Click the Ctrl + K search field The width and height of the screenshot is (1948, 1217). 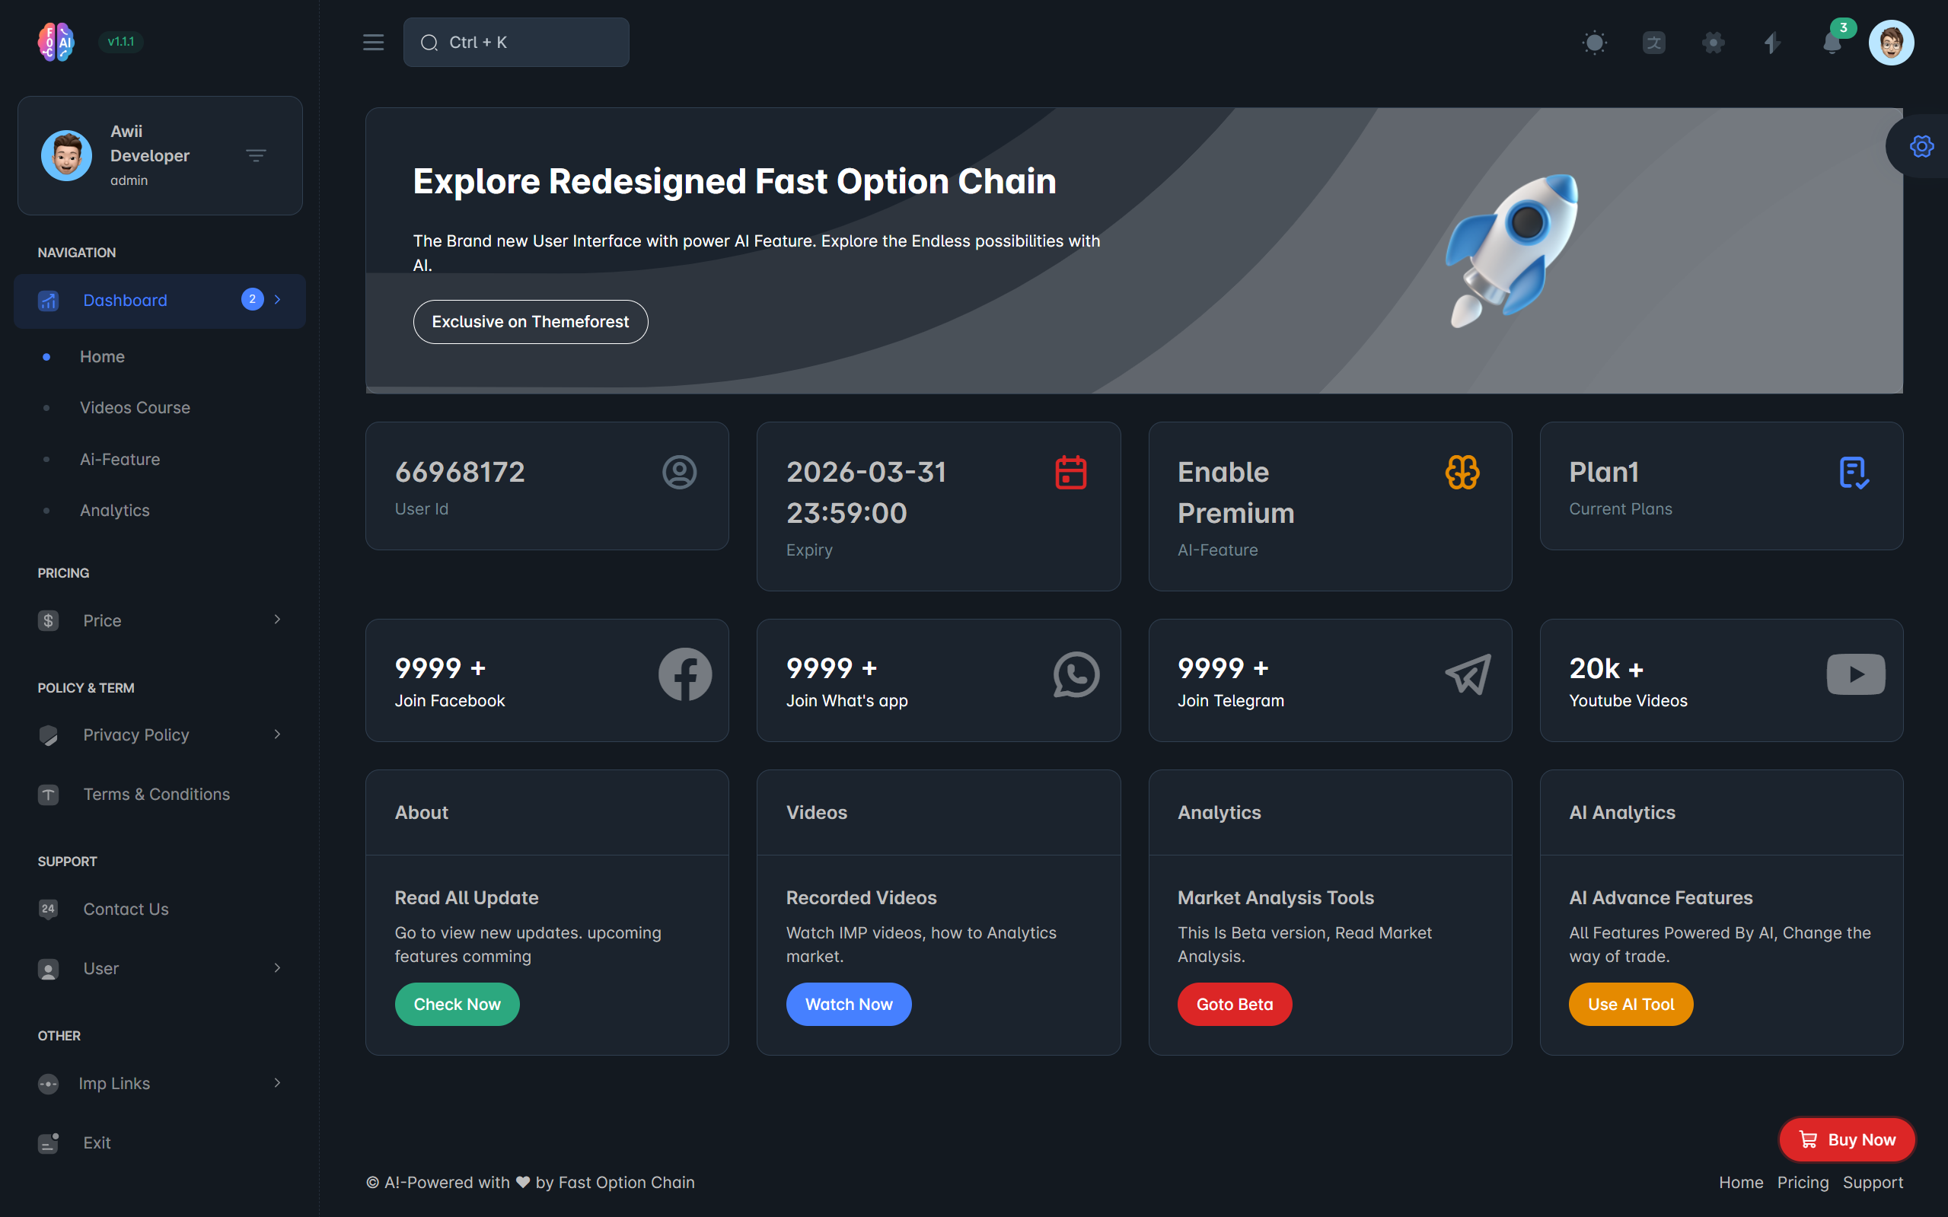(516, 43)
